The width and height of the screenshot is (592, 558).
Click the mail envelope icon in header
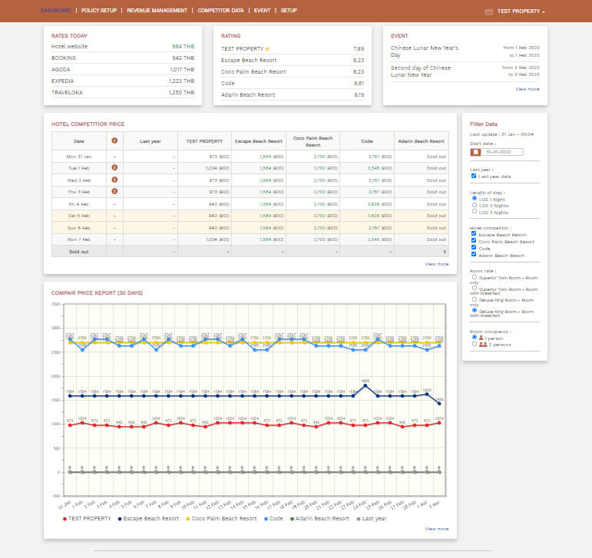489,12
